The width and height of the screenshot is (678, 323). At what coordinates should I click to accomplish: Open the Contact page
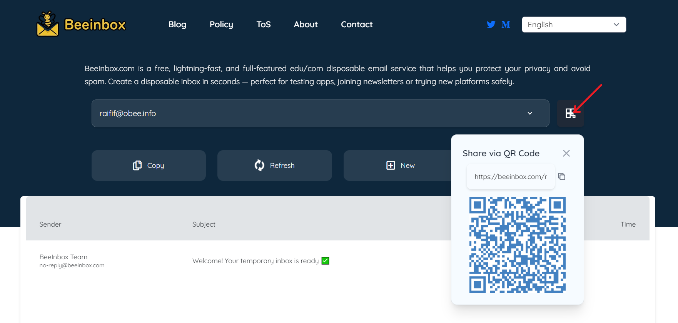coord(357,25)
